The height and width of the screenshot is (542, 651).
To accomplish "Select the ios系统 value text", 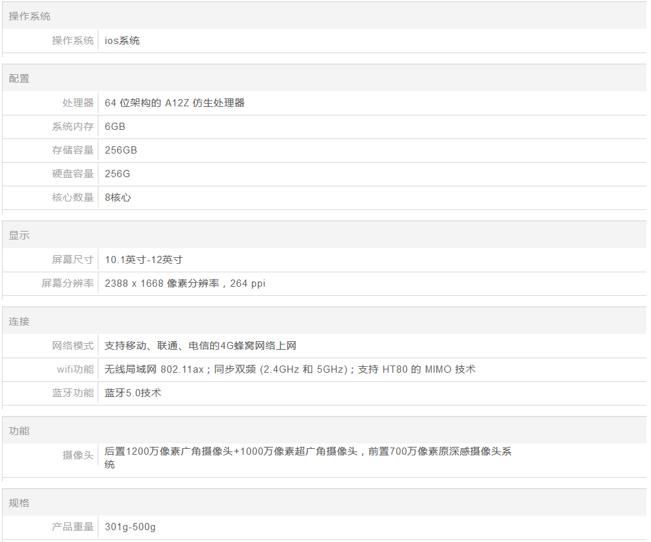I will [122, 41].
